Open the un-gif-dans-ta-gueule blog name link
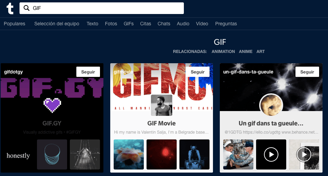The image size is (328, 176). pyautogui.click(x=248, y=72)
